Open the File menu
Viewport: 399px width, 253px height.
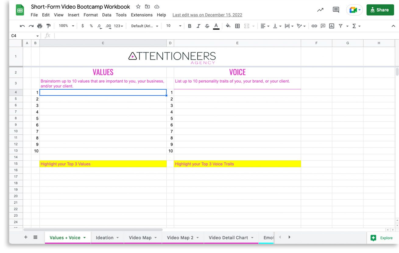(x=34, y=15)
